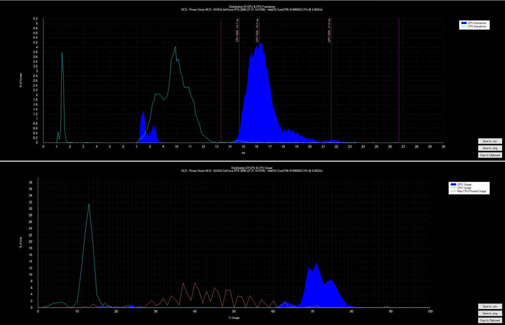Click the 5.2 tick on frametime y-axis

pos(36,19)
